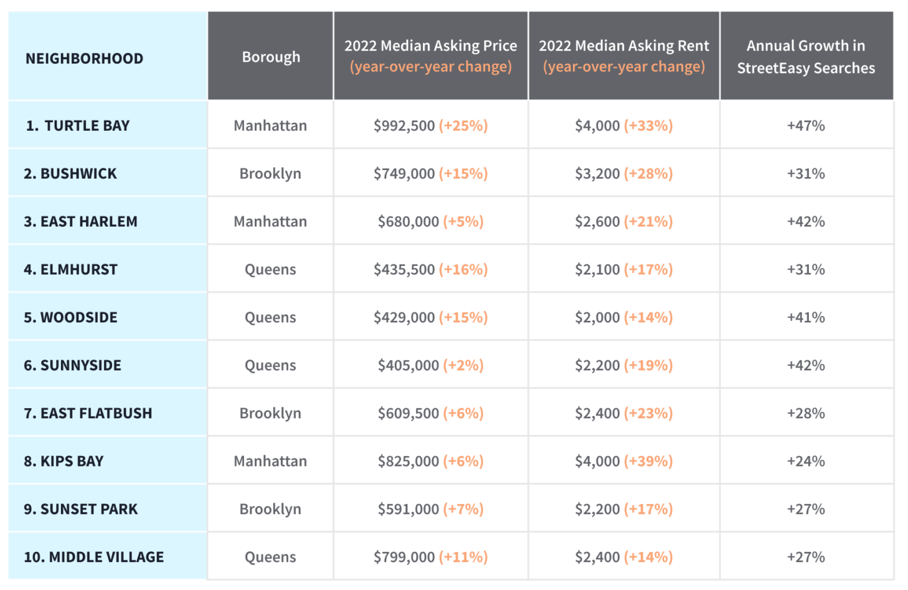
Task: Click the Annual Growth in StreetEasy Searches header
Action: [x=806, y=57]
